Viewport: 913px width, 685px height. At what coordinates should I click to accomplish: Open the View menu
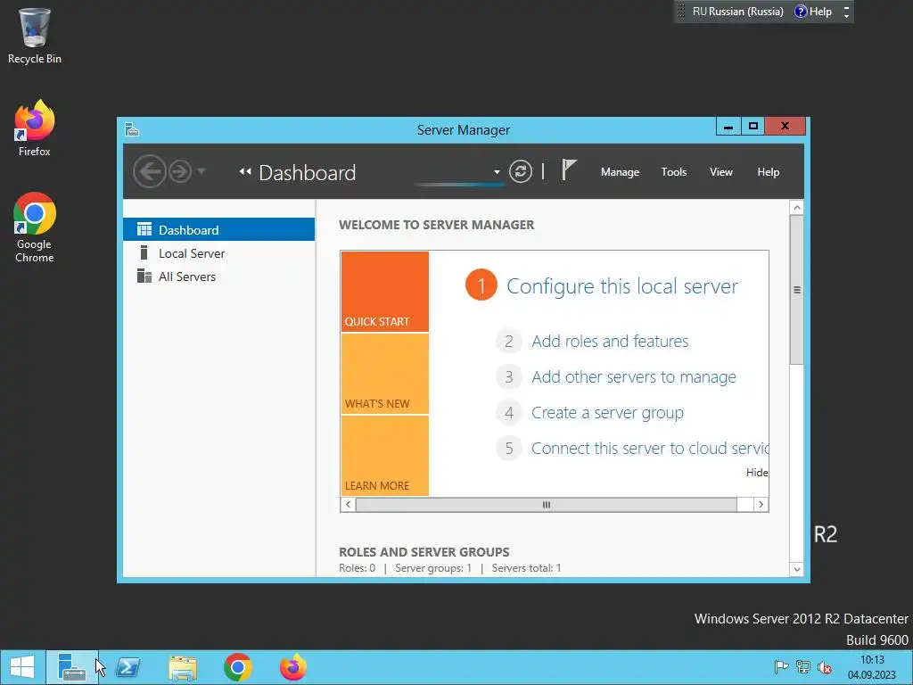coord(720,172)
